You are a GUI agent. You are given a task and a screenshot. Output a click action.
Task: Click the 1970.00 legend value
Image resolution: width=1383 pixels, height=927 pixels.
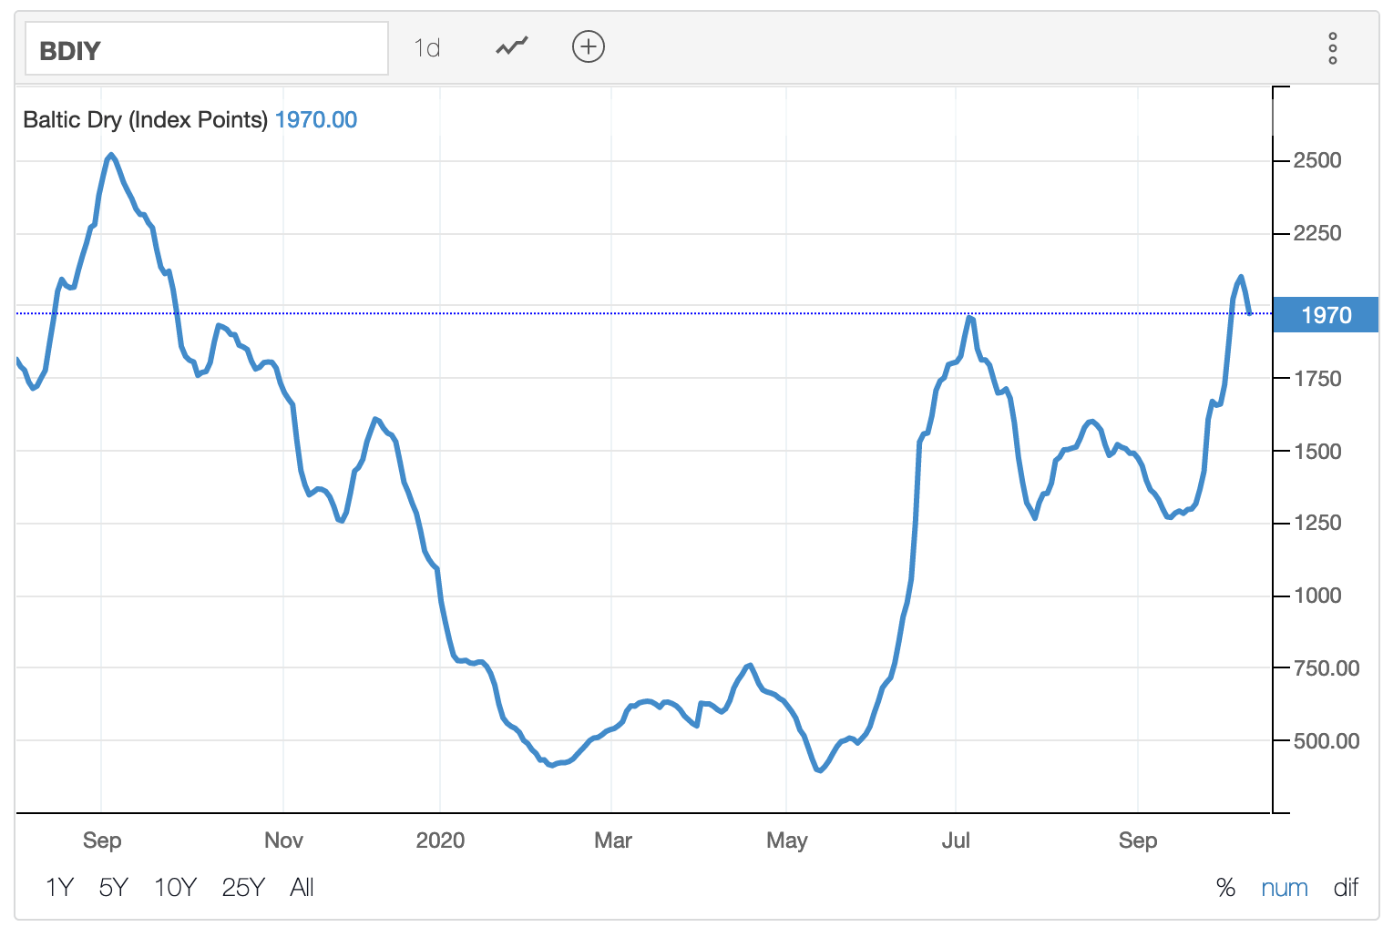[316, 119]
